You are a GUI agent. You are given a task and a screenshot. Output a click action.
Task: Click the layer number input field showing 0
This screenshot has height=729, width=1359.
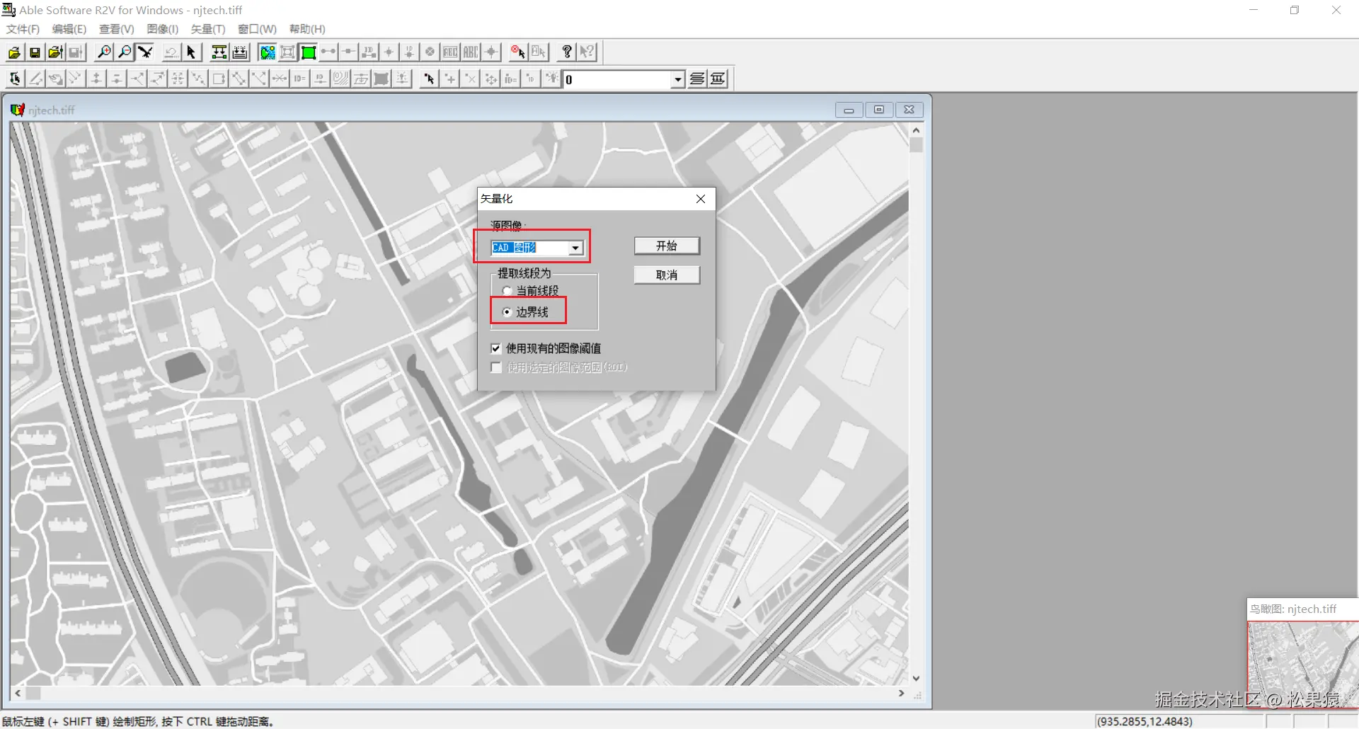618,79
